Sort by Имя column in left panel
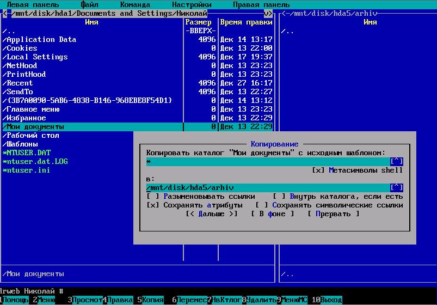437x305 pixels. (x=91, y=22)
